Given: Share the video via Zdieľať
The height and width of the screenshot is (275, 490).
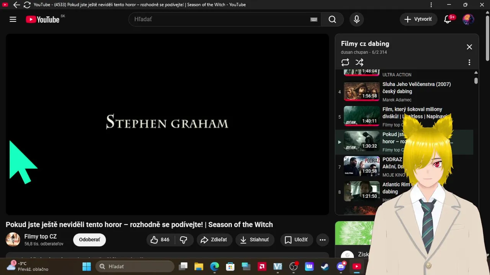Looking at the screenshot, I should point(214,239).
